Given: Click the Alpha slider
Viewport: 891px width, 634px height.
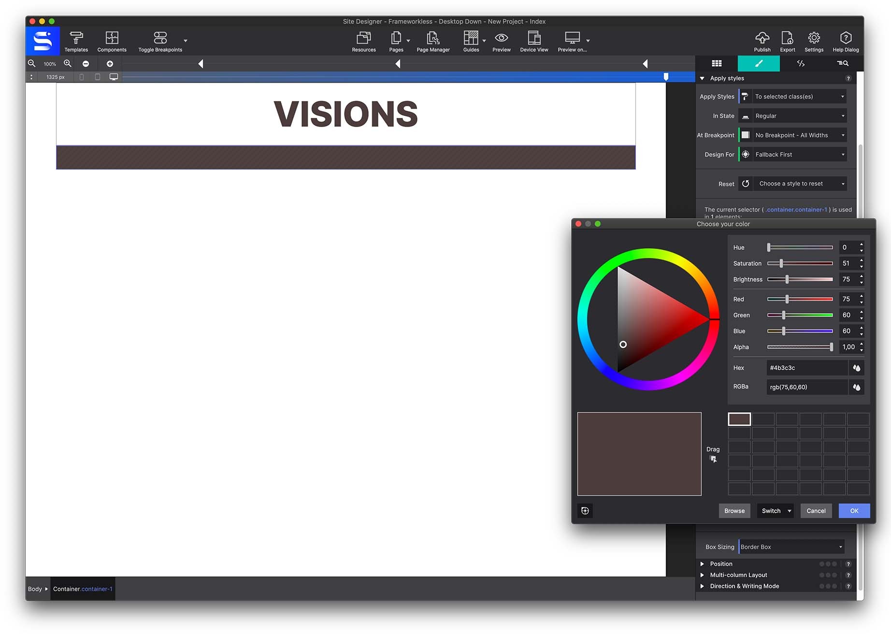Looking at the screenshot, I should [800, 347].
